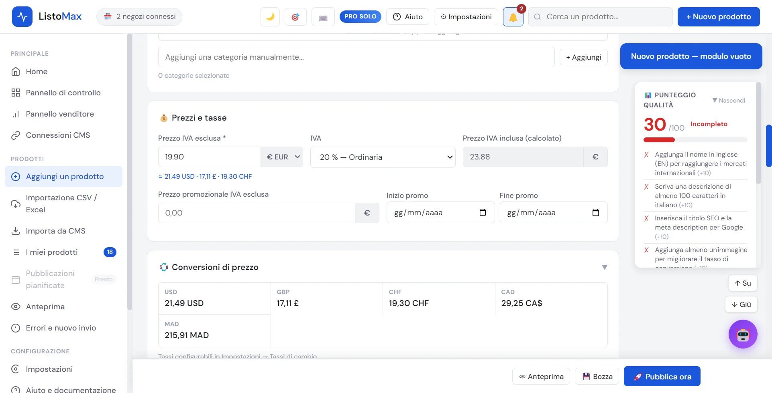Open Inizio promo calendar picker icon
The height and width of the screenshot is (393, 772).
coord(483,213)
